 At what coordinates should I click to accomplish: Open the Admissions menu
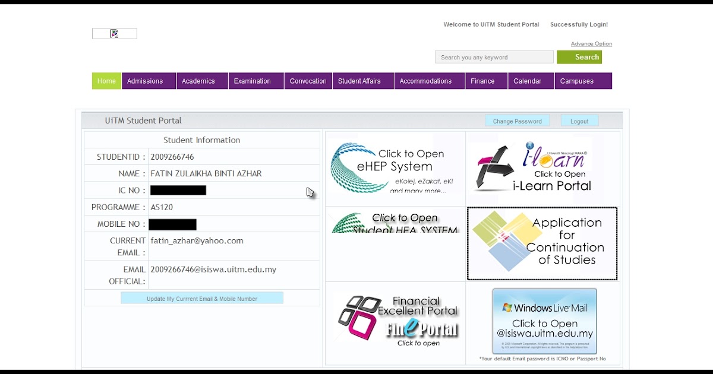(149, 81)
